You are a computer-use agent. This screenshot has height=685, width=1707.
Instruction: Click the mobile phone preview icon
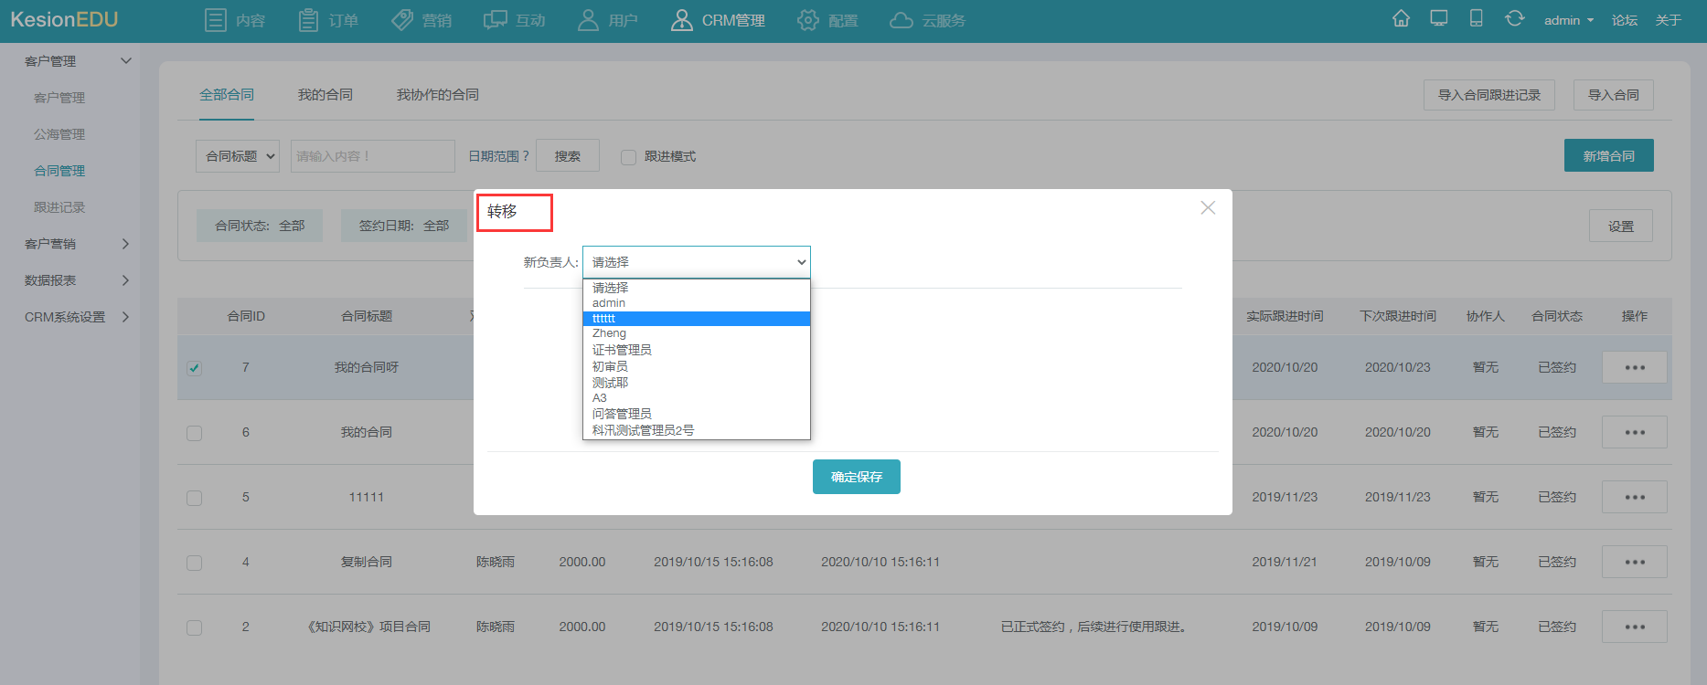(1477, 18)
